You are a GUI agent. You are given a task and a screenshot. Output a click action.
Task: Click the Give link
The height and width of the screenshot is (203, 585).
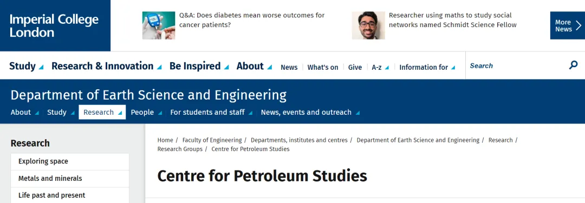(355, 67)
